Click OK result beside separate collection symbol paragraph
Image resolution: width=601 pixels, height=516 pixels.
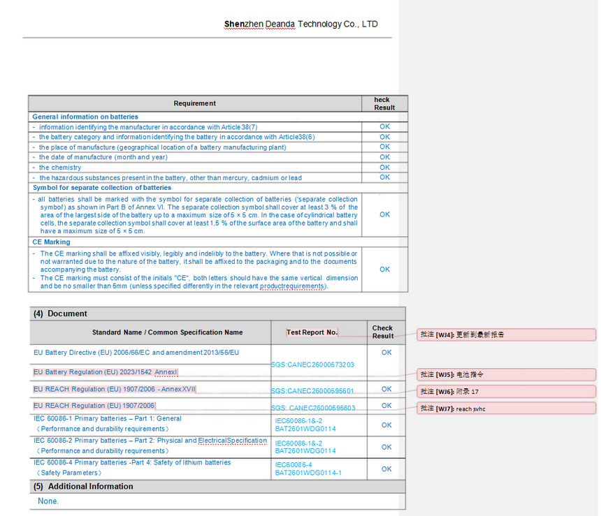[384, 214]
